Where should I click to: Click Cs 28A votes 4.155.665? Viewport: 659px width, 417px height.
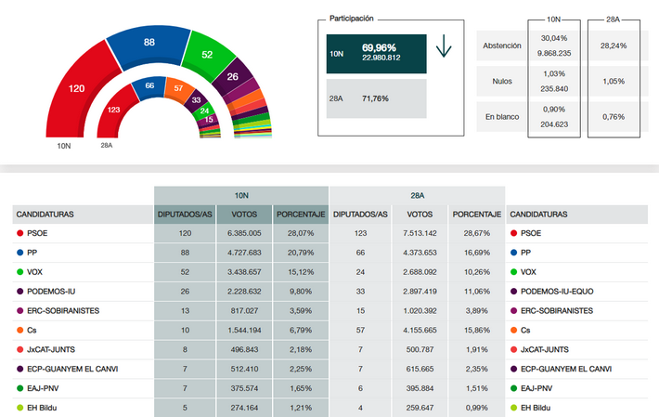(x=420, y=331)
